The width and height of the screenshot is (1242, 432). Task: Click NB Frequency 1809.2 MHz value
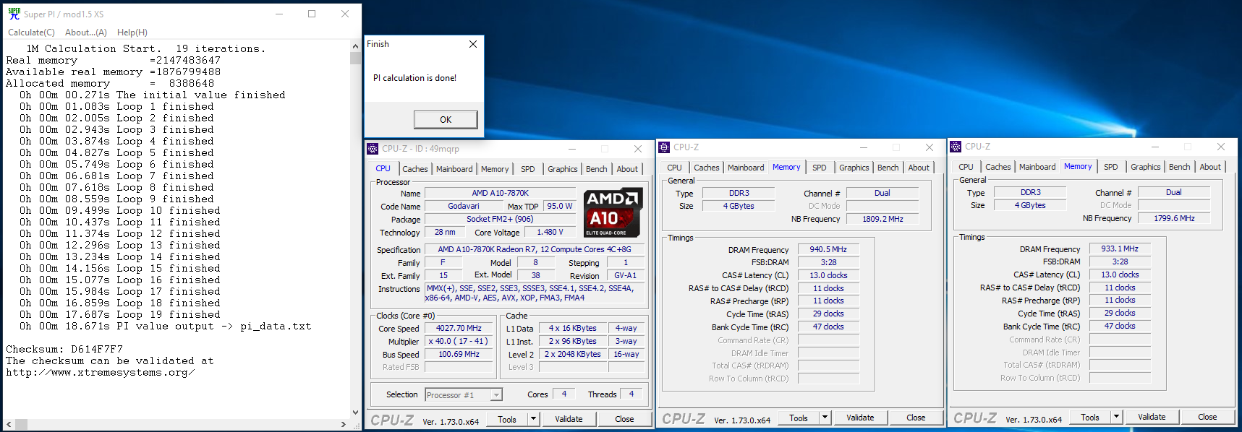point(882,219)
